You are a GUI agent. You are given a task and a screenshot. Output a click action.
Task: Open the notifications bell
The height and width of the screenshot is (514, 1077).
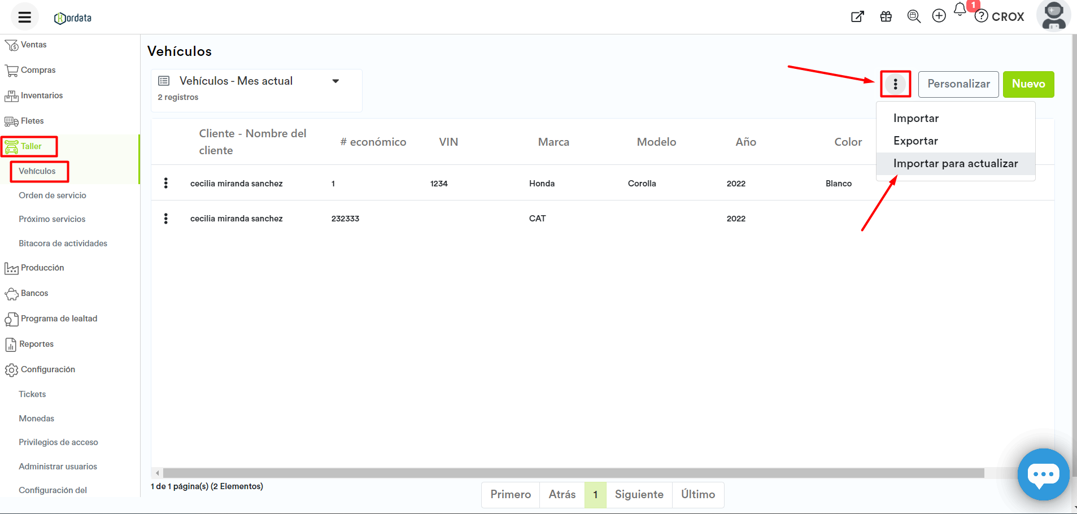960,10
